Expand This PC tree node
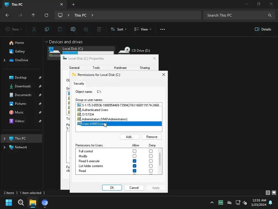 click(4, 139)
